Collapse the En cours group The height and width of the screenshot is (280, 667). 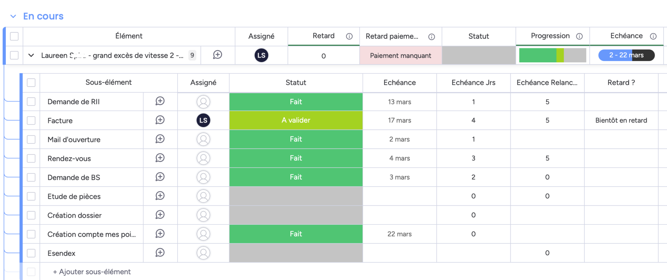pyautogui.click(x=13, y=16)
